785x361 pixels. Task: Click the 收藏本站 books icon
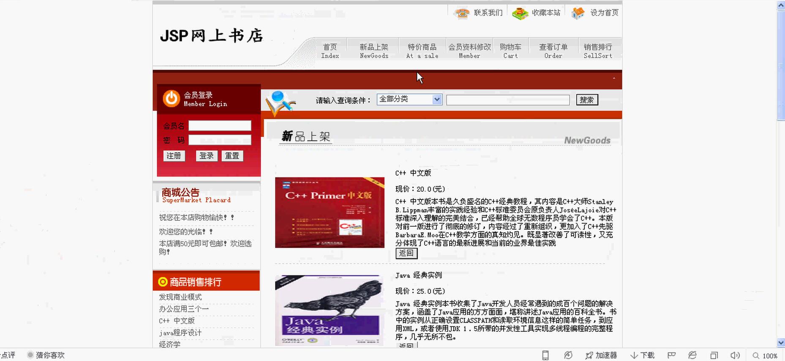tap(520, 13)
